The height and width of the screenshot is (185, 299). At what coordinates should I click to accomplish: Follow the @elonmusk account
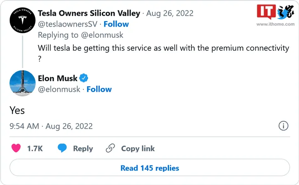99,89
